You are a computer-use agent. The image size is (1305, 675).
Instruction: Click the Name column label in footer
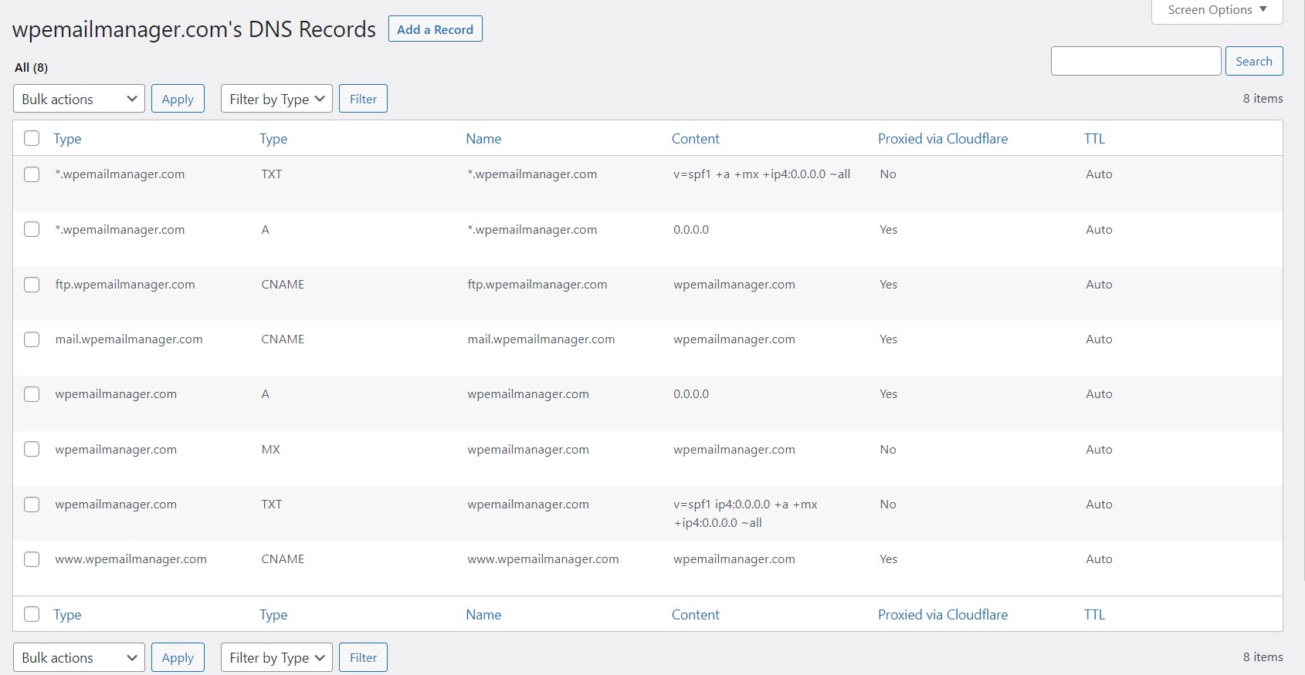coord(483,615)
